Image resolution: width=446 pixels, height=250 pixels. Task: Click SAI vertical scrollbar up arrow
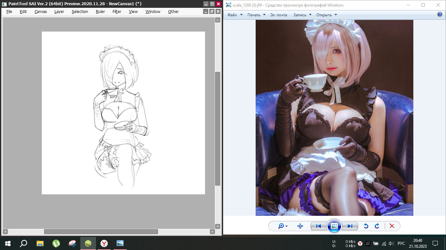click(218, 20)
